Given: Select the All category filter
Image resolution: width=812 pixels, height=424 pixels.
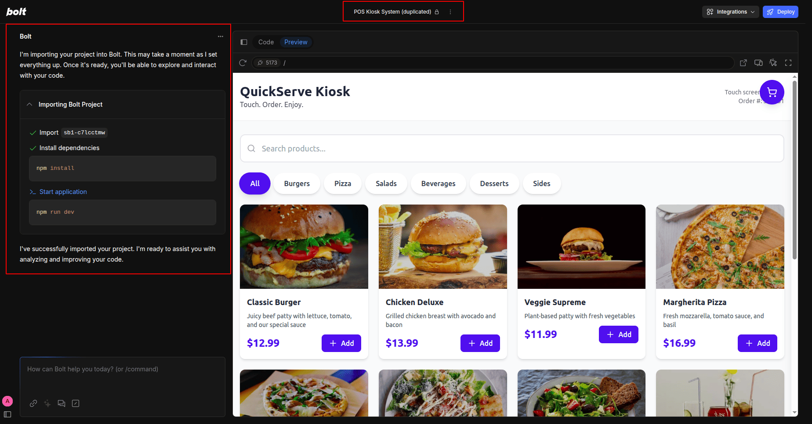Looking at the screenshot, I should click(x=255, y=183).
